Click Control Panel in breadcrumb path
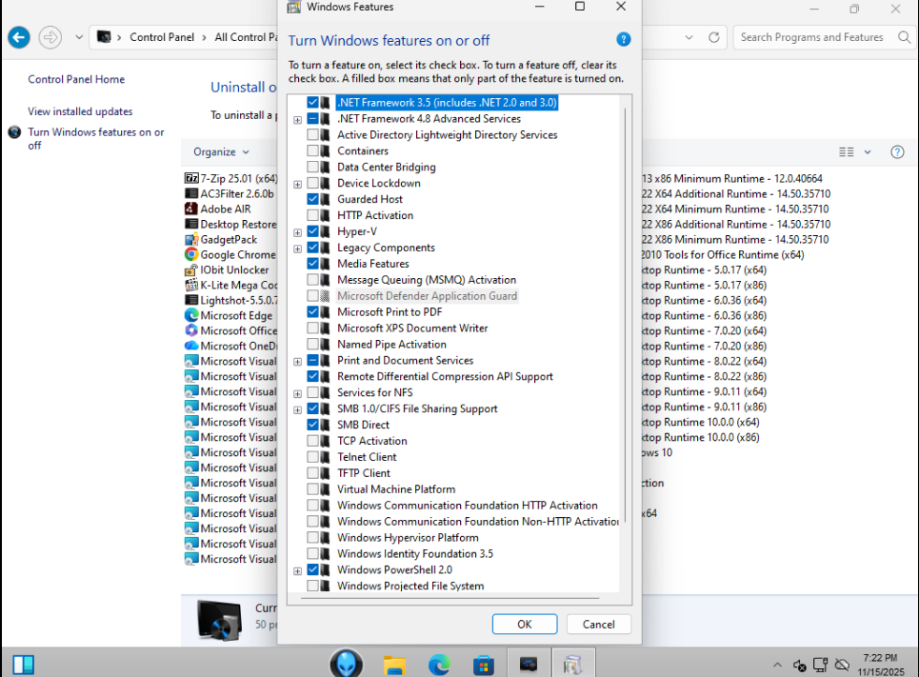 [162, 37]
